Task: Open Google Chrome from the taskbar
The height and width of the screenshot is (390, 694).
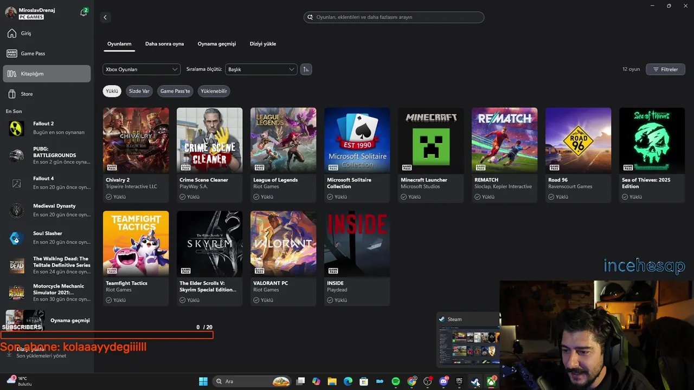Action: click(412, 381)
